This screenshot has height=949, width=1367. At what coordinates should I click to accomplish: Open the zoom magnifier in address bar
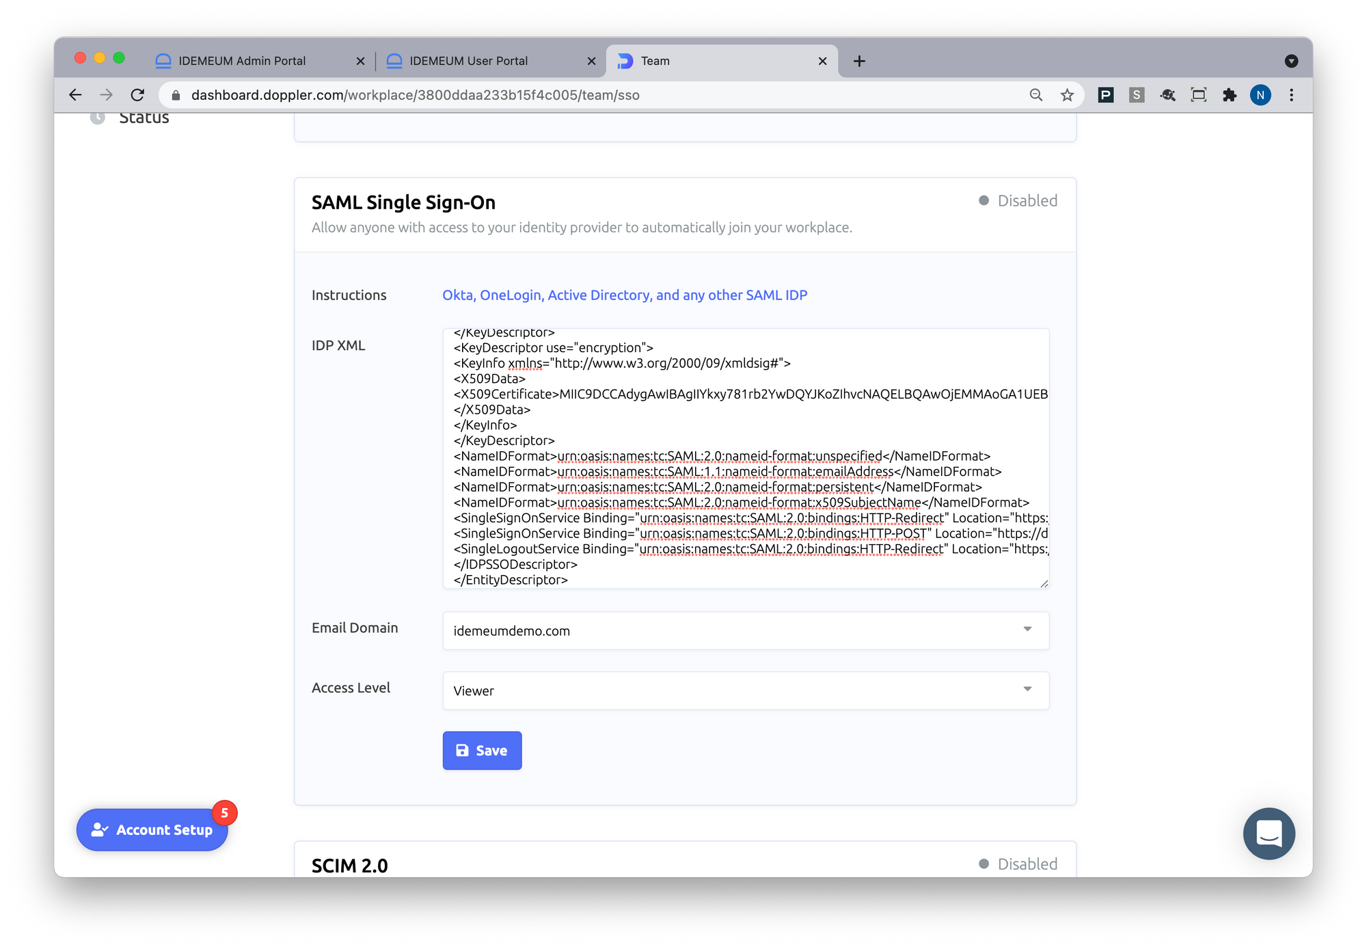point(1036,95)
